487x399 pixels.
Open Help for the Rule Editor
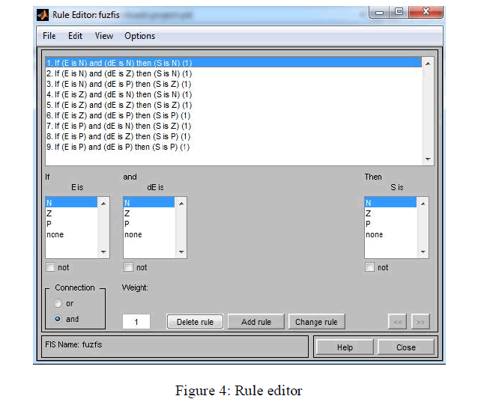tap(345, 347)
